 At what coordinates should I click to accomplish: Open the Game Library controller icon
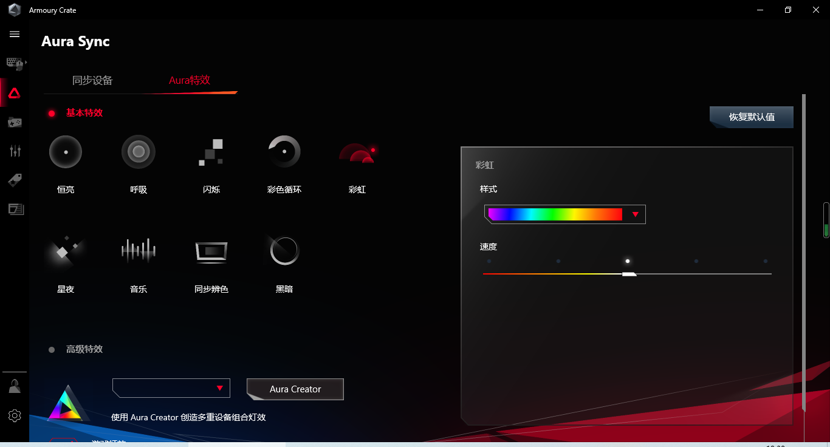(x=15, y=122)
